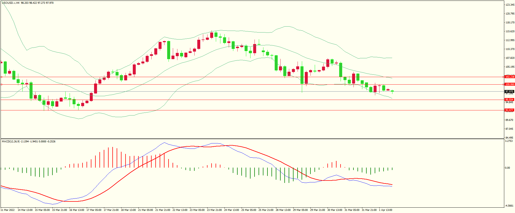The width and height of the screenshot is (515, 213).
Task: Click the 89.670 price scale value
Action: tap(509, 120)
